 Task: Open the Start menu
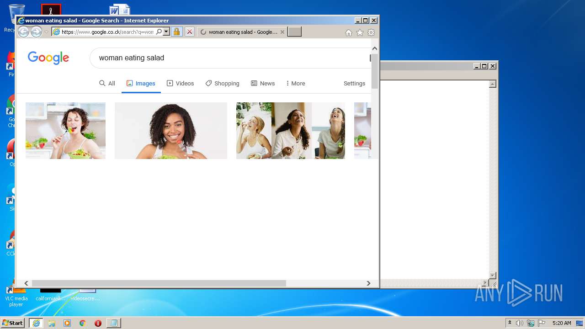pos(12,323)
